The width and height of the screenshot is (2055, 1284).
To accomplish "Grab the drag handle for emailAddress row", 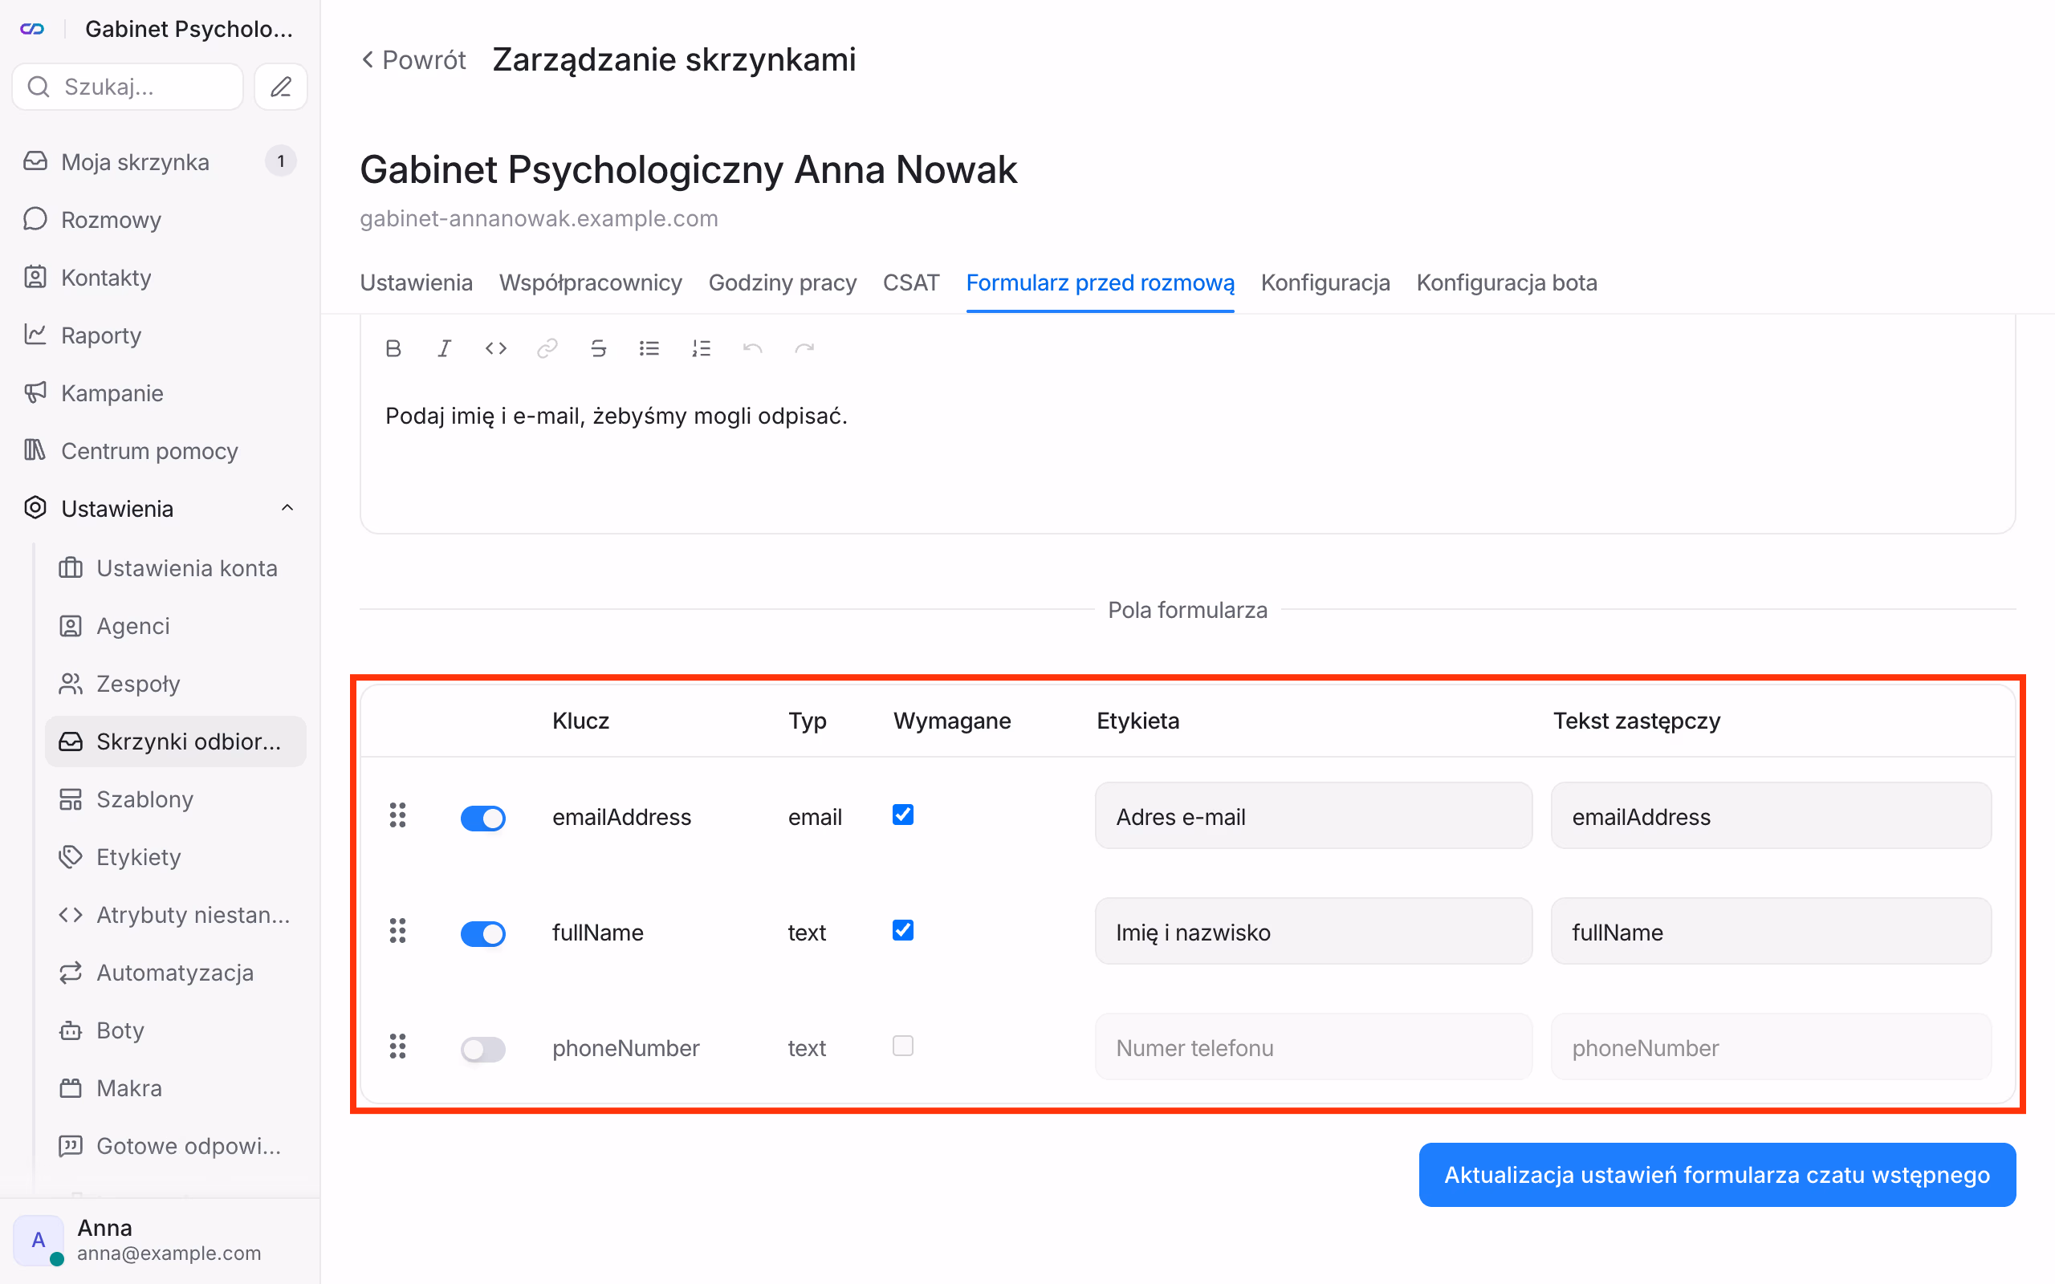I will [x=397, y=815].
